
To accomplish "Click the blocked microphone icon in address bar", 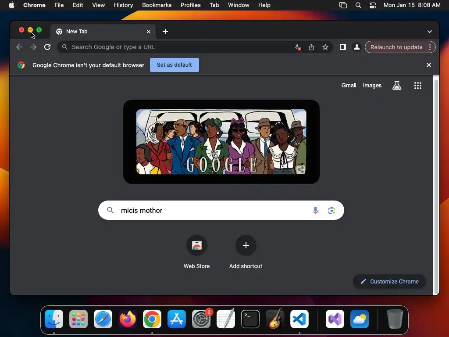I will [298, 47].
